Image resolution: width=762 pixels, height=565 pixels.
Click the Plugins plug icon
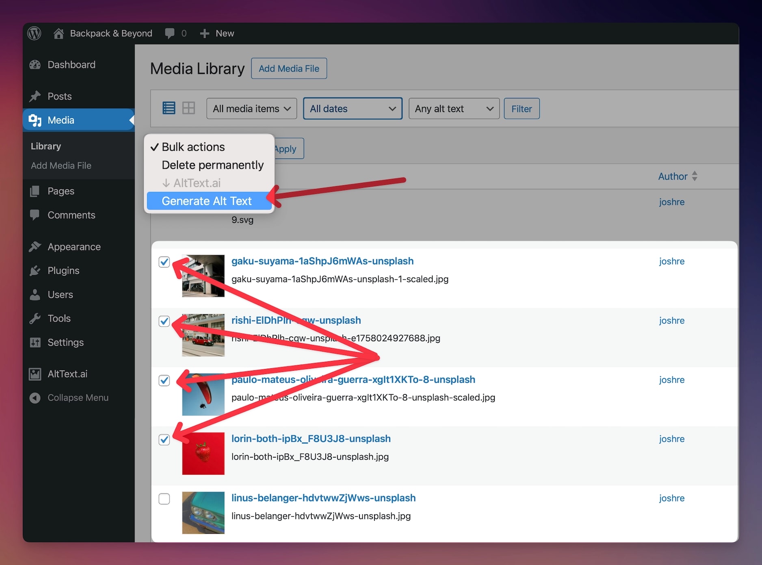(35, 271)
